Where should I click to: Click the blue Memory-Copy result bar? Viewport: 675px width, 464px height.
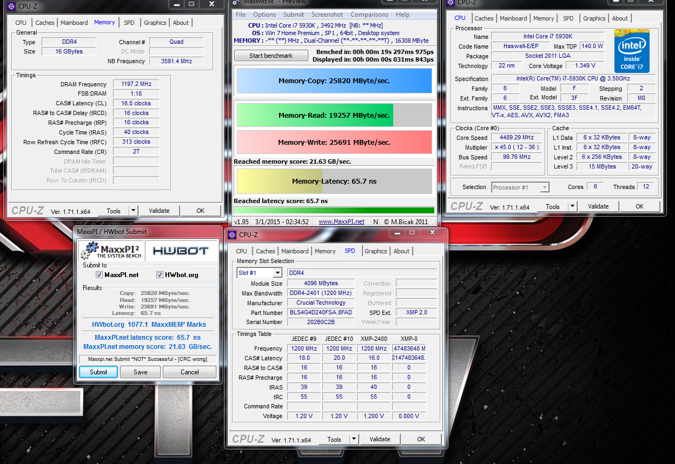point(334,81)
